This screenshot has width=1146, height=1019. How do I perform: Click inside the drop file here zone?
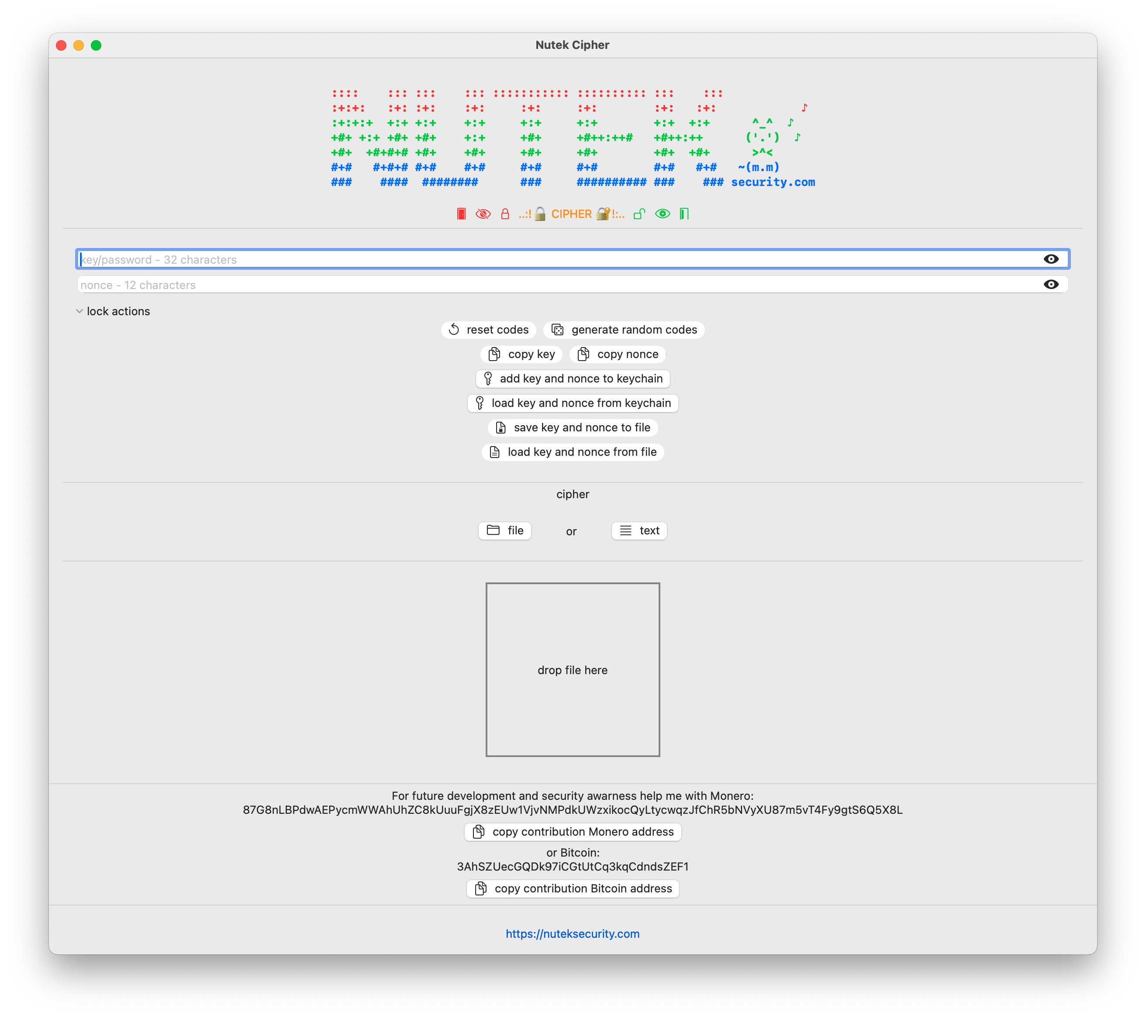click(x=573, y=670)
